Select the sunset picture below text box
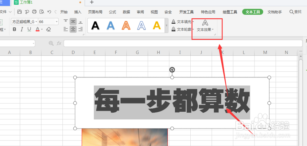Screen dimensions: 307x146 click(125, 137)
